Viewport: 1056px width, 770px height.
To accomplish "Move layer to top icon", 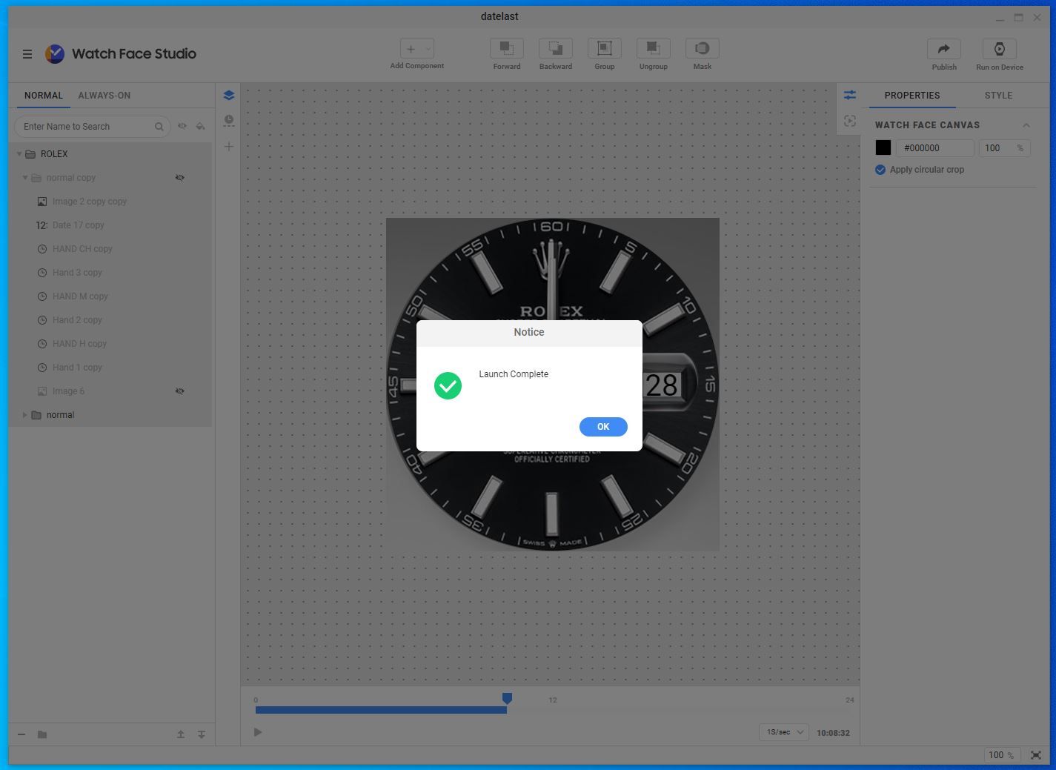I will (x=181, y=734).
